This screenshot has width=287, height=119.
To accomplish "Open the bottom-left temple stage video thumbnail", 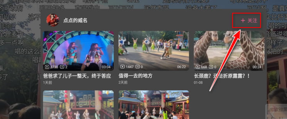I will tap(78, 104).
